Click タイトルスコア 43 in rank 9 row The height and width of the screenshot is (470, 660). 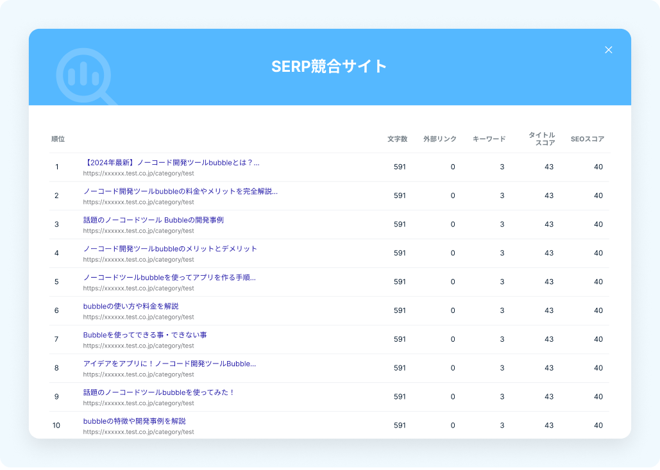[549, 397]
